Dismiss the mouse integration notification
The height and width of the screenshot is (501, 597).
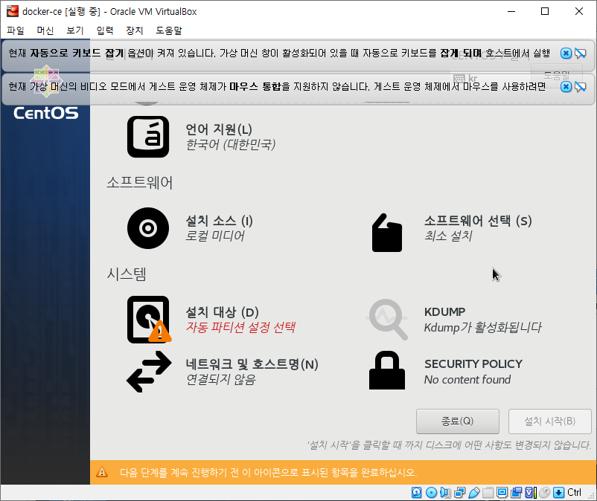point(566,87)
